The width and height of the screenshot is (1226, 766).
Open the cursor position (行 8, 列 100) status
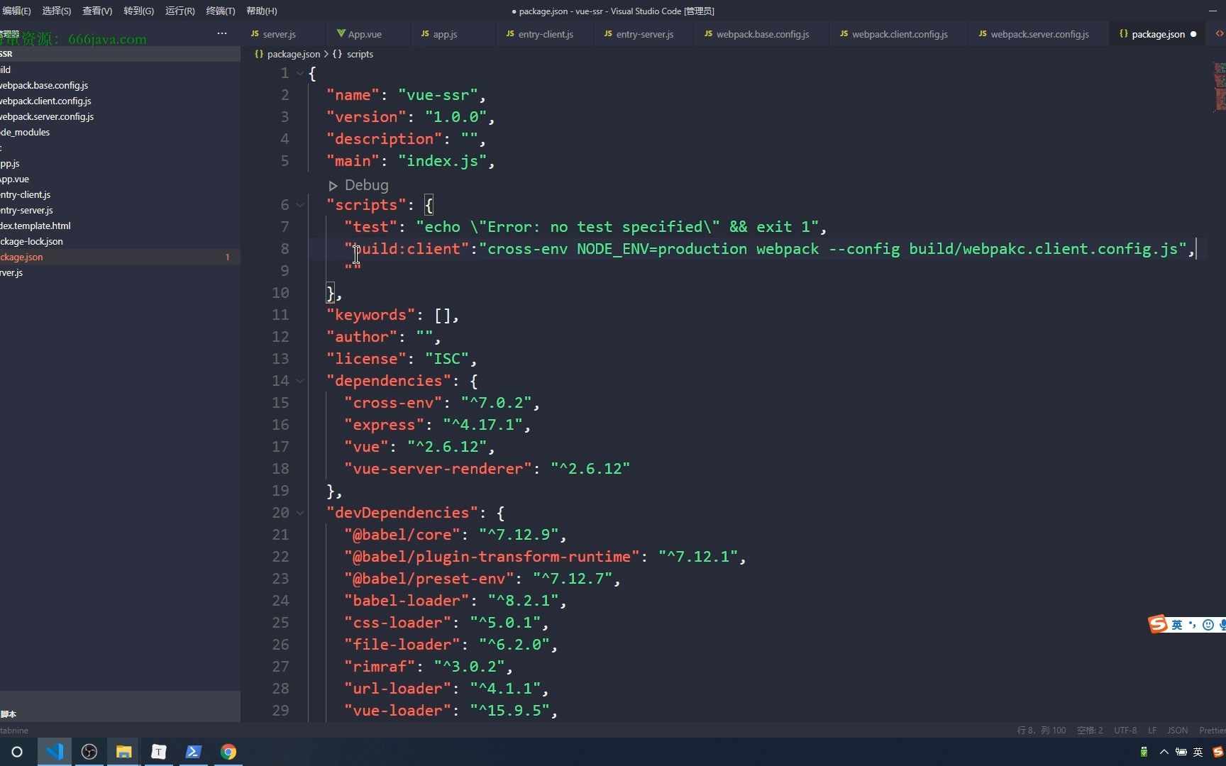click(1042, 730)
